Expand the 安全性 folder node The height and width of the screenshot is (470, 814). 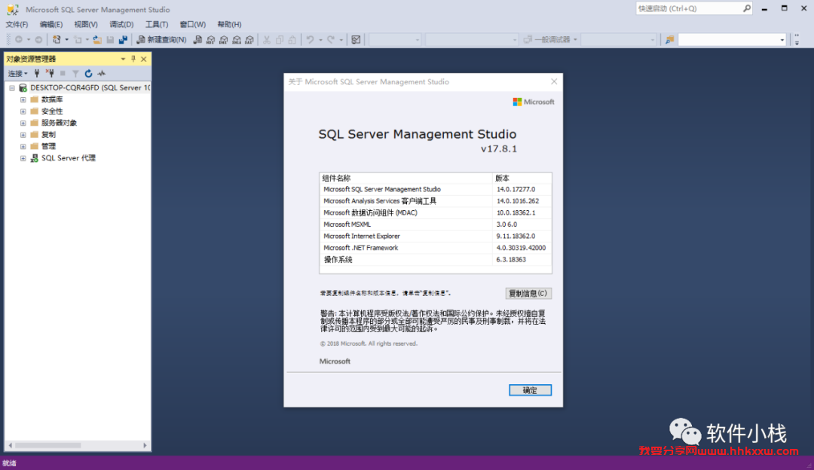pos(23,111)
